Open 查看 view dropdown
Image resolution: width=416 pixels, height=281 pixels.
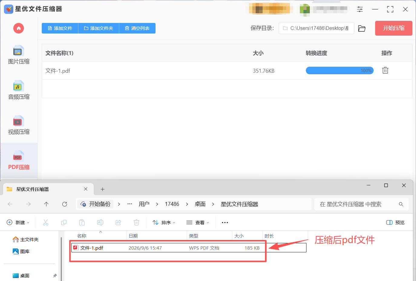pyautogui.click(x=198, y=222)
